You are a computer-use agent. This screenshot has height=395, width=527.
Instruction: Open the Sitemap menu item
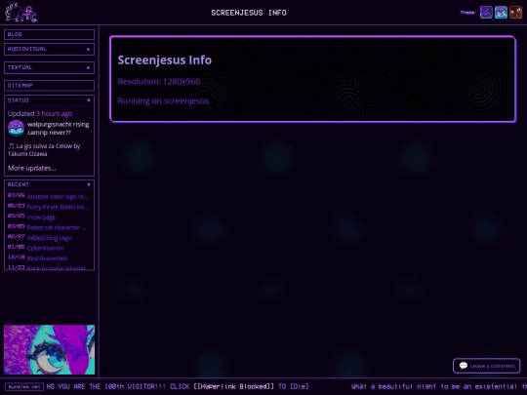click(x=49, y=85)
